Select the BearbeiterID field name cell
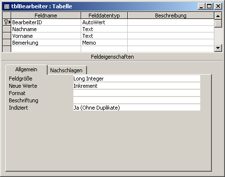Screen dimensions: 225x177 [x=46, y=22]
